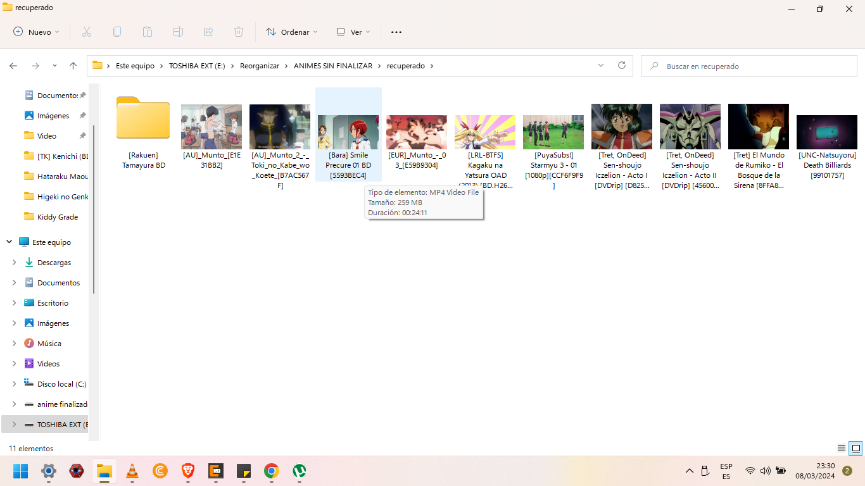Click the sidebar vertical scrollbar
Screen dimensions: 865x486
point(94,209)
